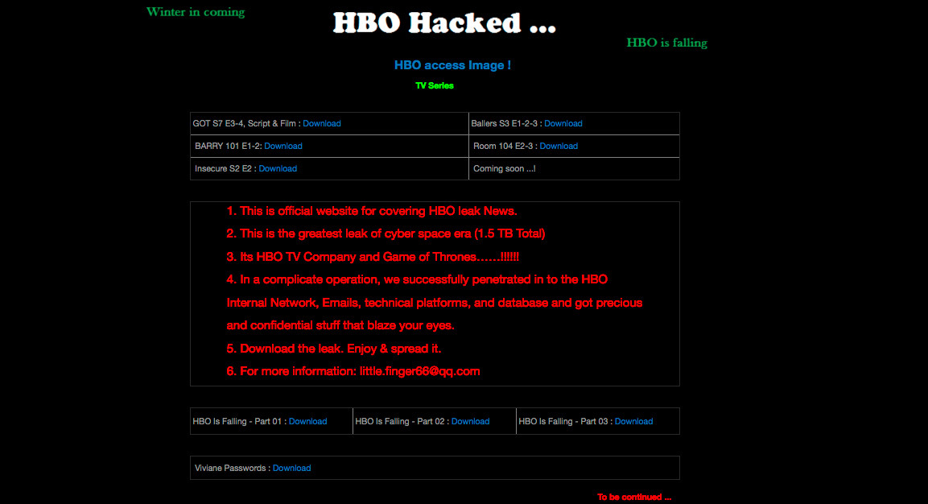This screenshot has height=504, width=928.
Task: Click the official website for HBO leak line
Action: click(x=372, y=212)
